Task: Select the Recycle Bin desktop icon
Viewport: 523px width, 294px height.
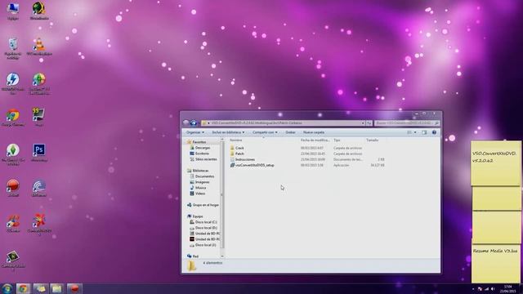Action: [x=13, y=49]
